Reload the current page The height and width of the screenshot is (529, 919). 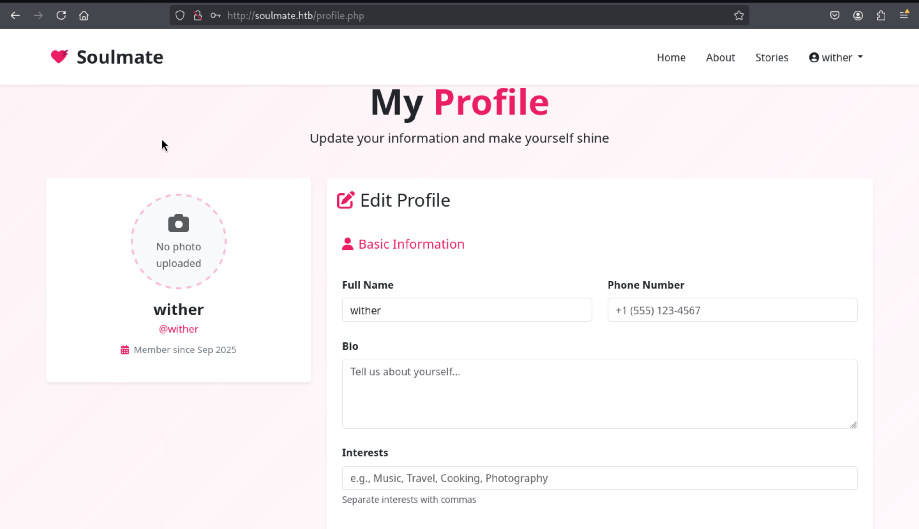pyautogui.click(x=61, y=16)
